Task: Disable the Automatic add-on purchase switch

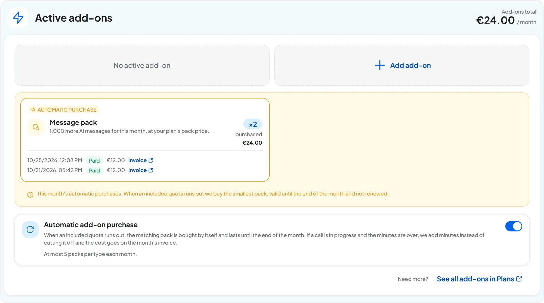Action: [514, 226]
